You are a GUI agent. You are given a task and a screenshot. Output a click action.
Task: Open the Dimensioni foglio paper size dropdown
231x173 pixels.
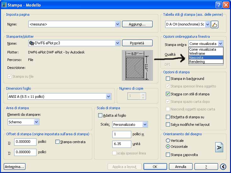point(109,97)
